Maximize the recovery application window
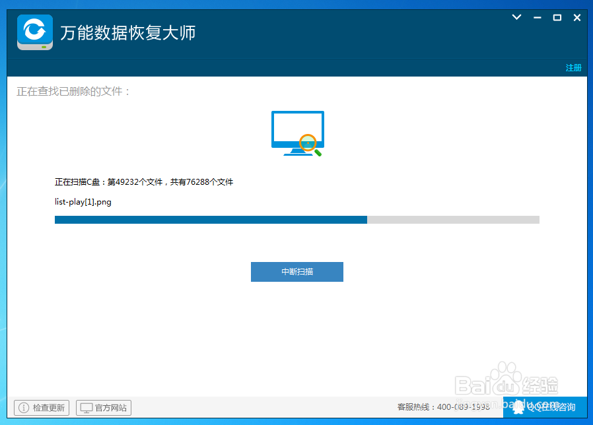Image resolution: width=593 pixels, height=425 pixels. (x=557, y=17)
